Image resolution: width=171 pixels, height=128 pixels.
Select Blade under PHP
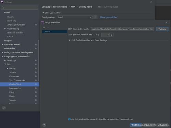tap(12, 96)
